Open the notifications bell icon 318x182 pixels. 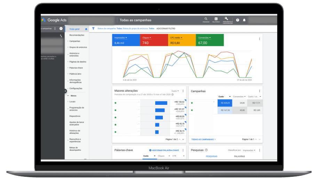click(244, 20)
